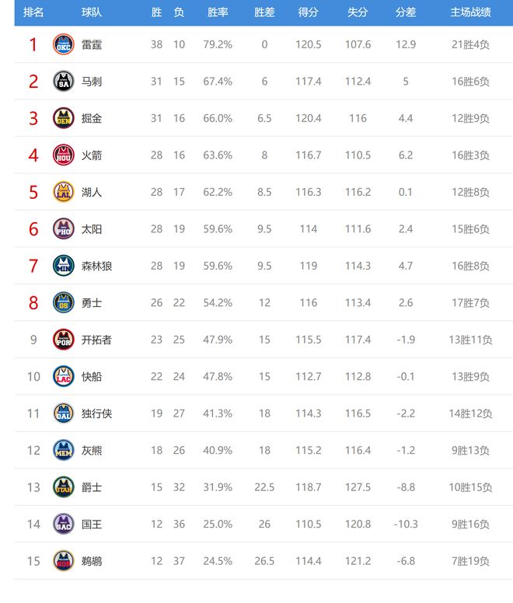513x603 pixels.
Task: Click the Timberwolves (森林狼) team logo
Action: [x=64, y=266]
